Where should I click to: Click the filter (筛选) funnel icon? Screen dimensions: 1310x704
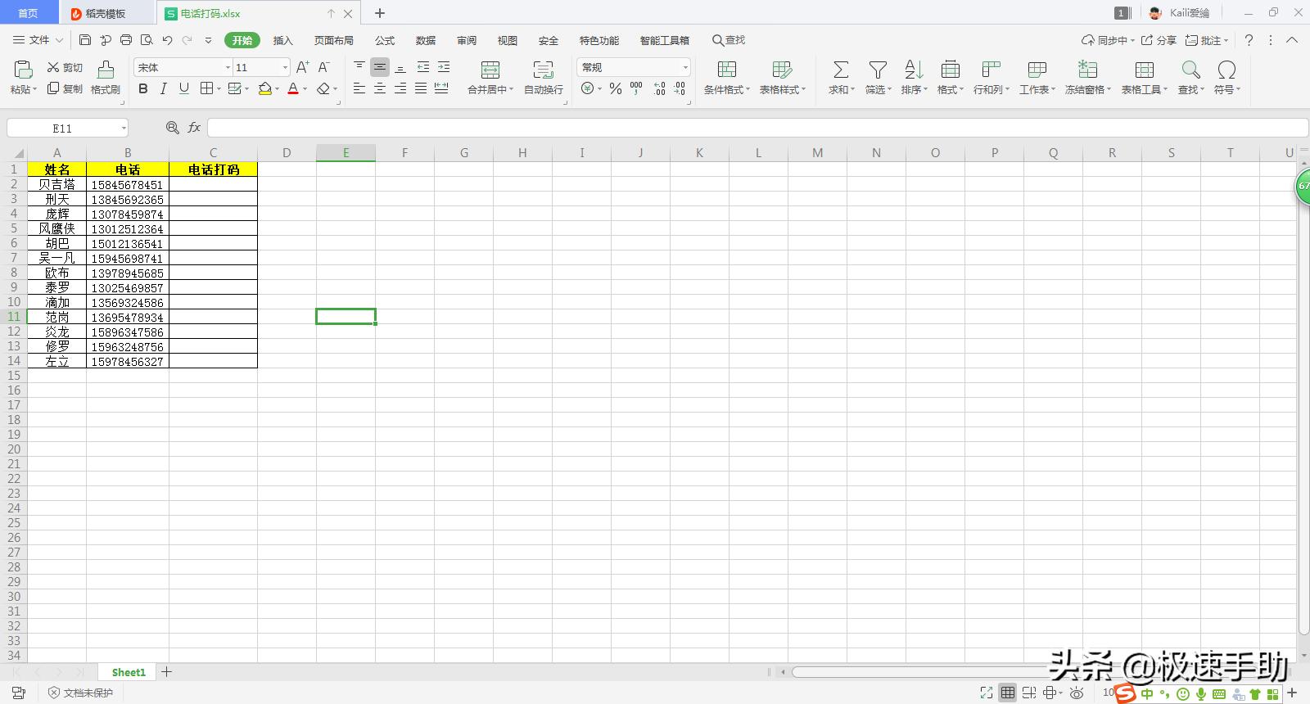(x=878, y=70)
